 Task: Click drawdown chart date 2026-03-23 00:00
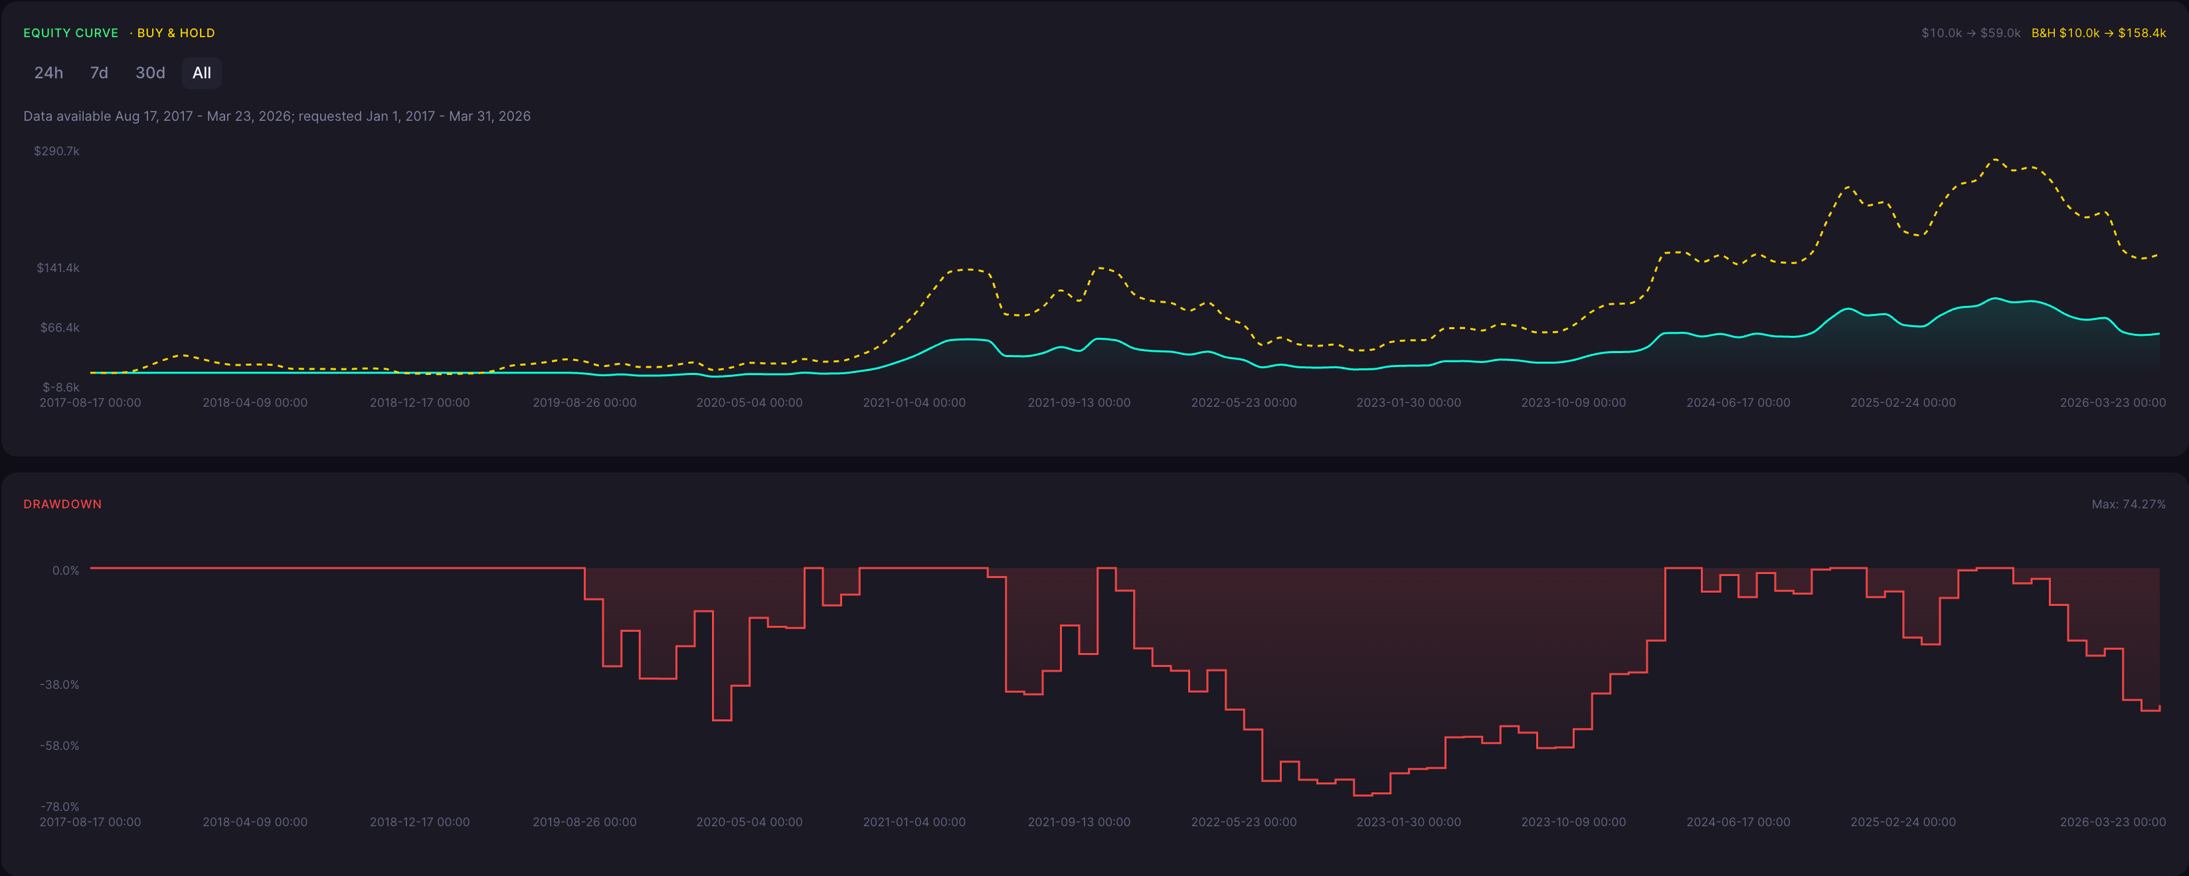coord(2113,822)
